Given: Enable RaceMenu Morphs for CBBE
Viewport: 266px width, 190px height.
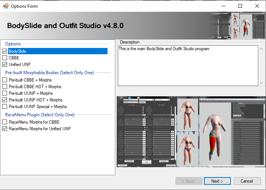Looking at the screenshot, I should coord(5,122).
